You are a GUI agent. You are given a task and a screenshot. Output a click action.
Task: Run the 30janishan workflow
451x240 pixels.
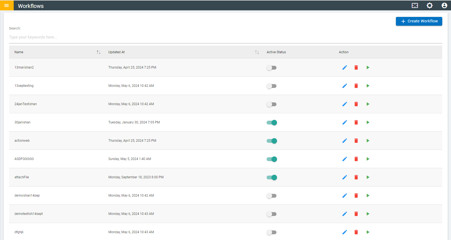(368, 122)
